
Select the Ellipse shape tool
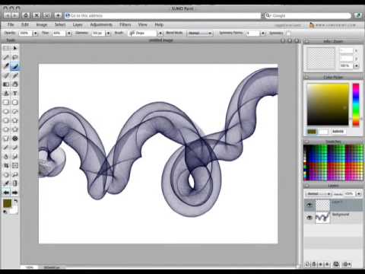(6, 111)
